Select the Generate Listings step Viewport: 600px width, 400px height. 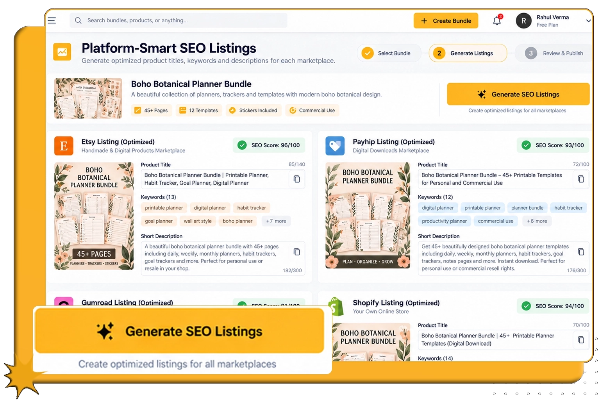point(468,53)
